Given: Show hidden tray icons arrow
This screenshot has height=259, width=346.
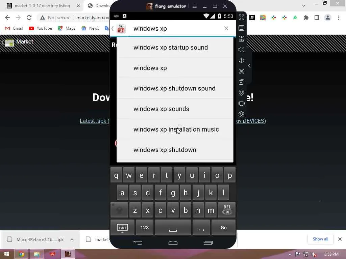Looking at the screenshot, I should pyautogui.click(x=290, y=254).
